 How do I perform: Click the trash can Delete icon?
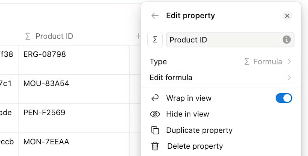[155, 146]
